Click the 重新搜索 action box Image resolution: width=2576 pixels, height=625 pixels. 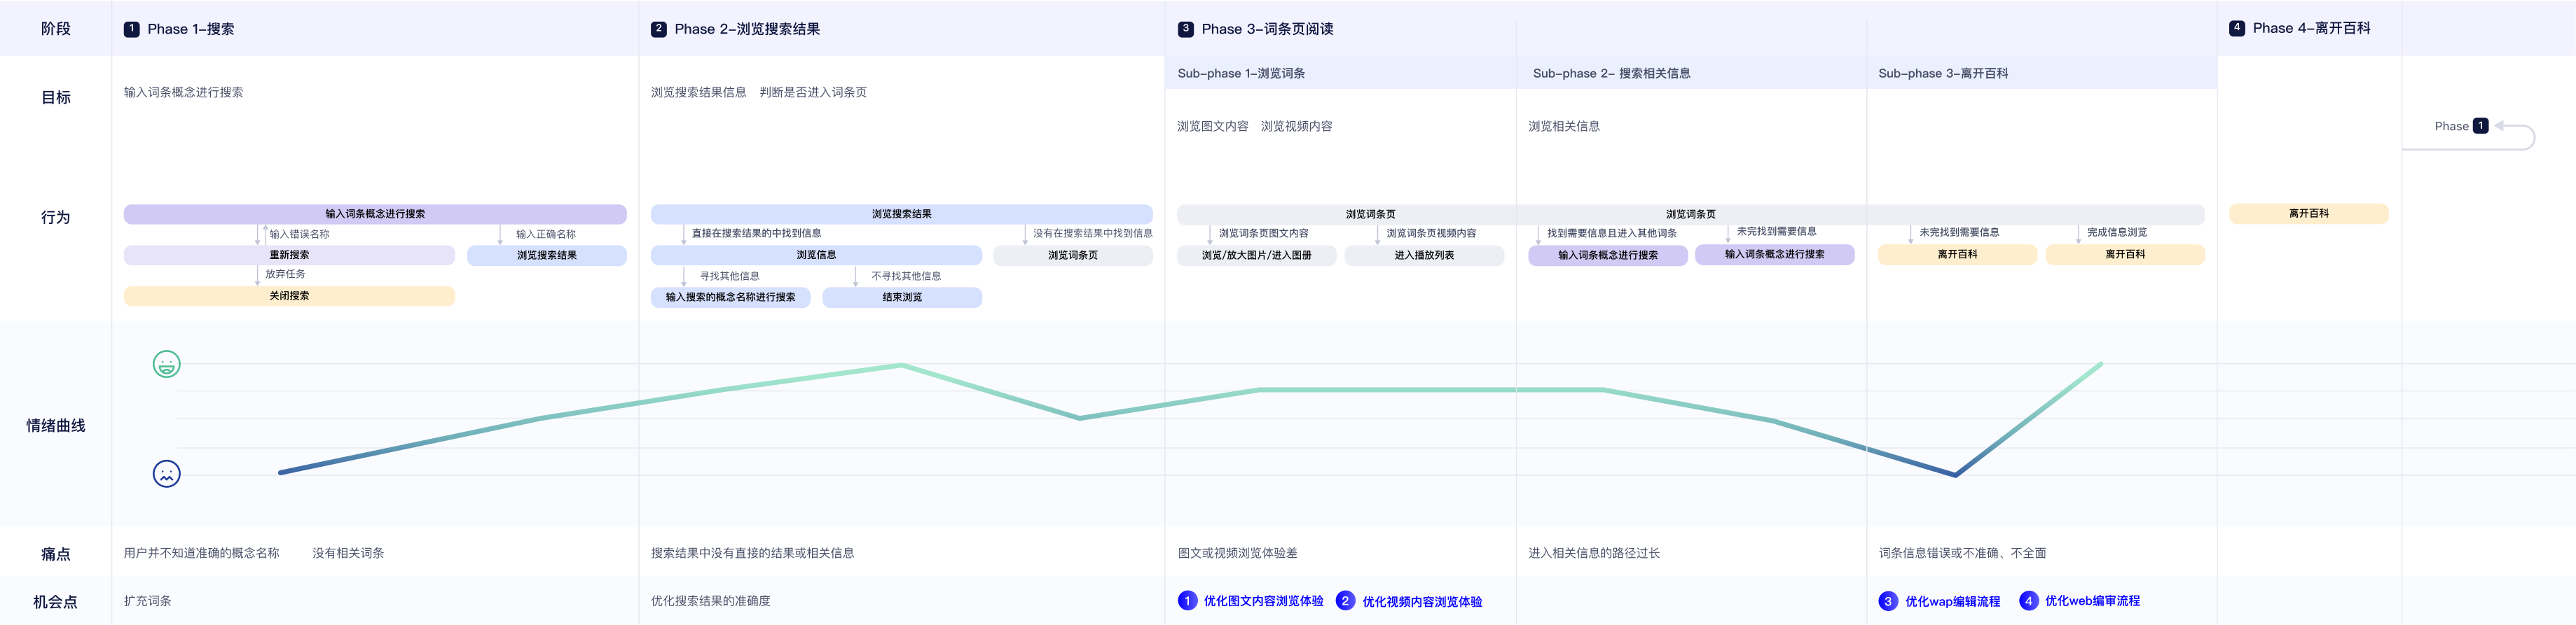[289, 255]
